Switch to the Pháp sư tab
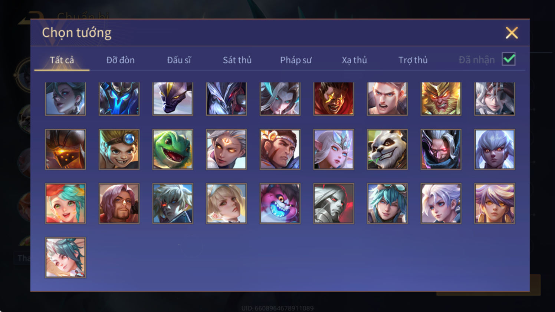The height and width of the screenshot is (312, 555). tap(296, 60)
